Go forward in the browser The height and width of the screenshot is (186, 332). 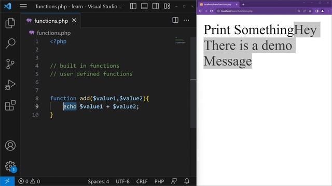tap(206, 11)
